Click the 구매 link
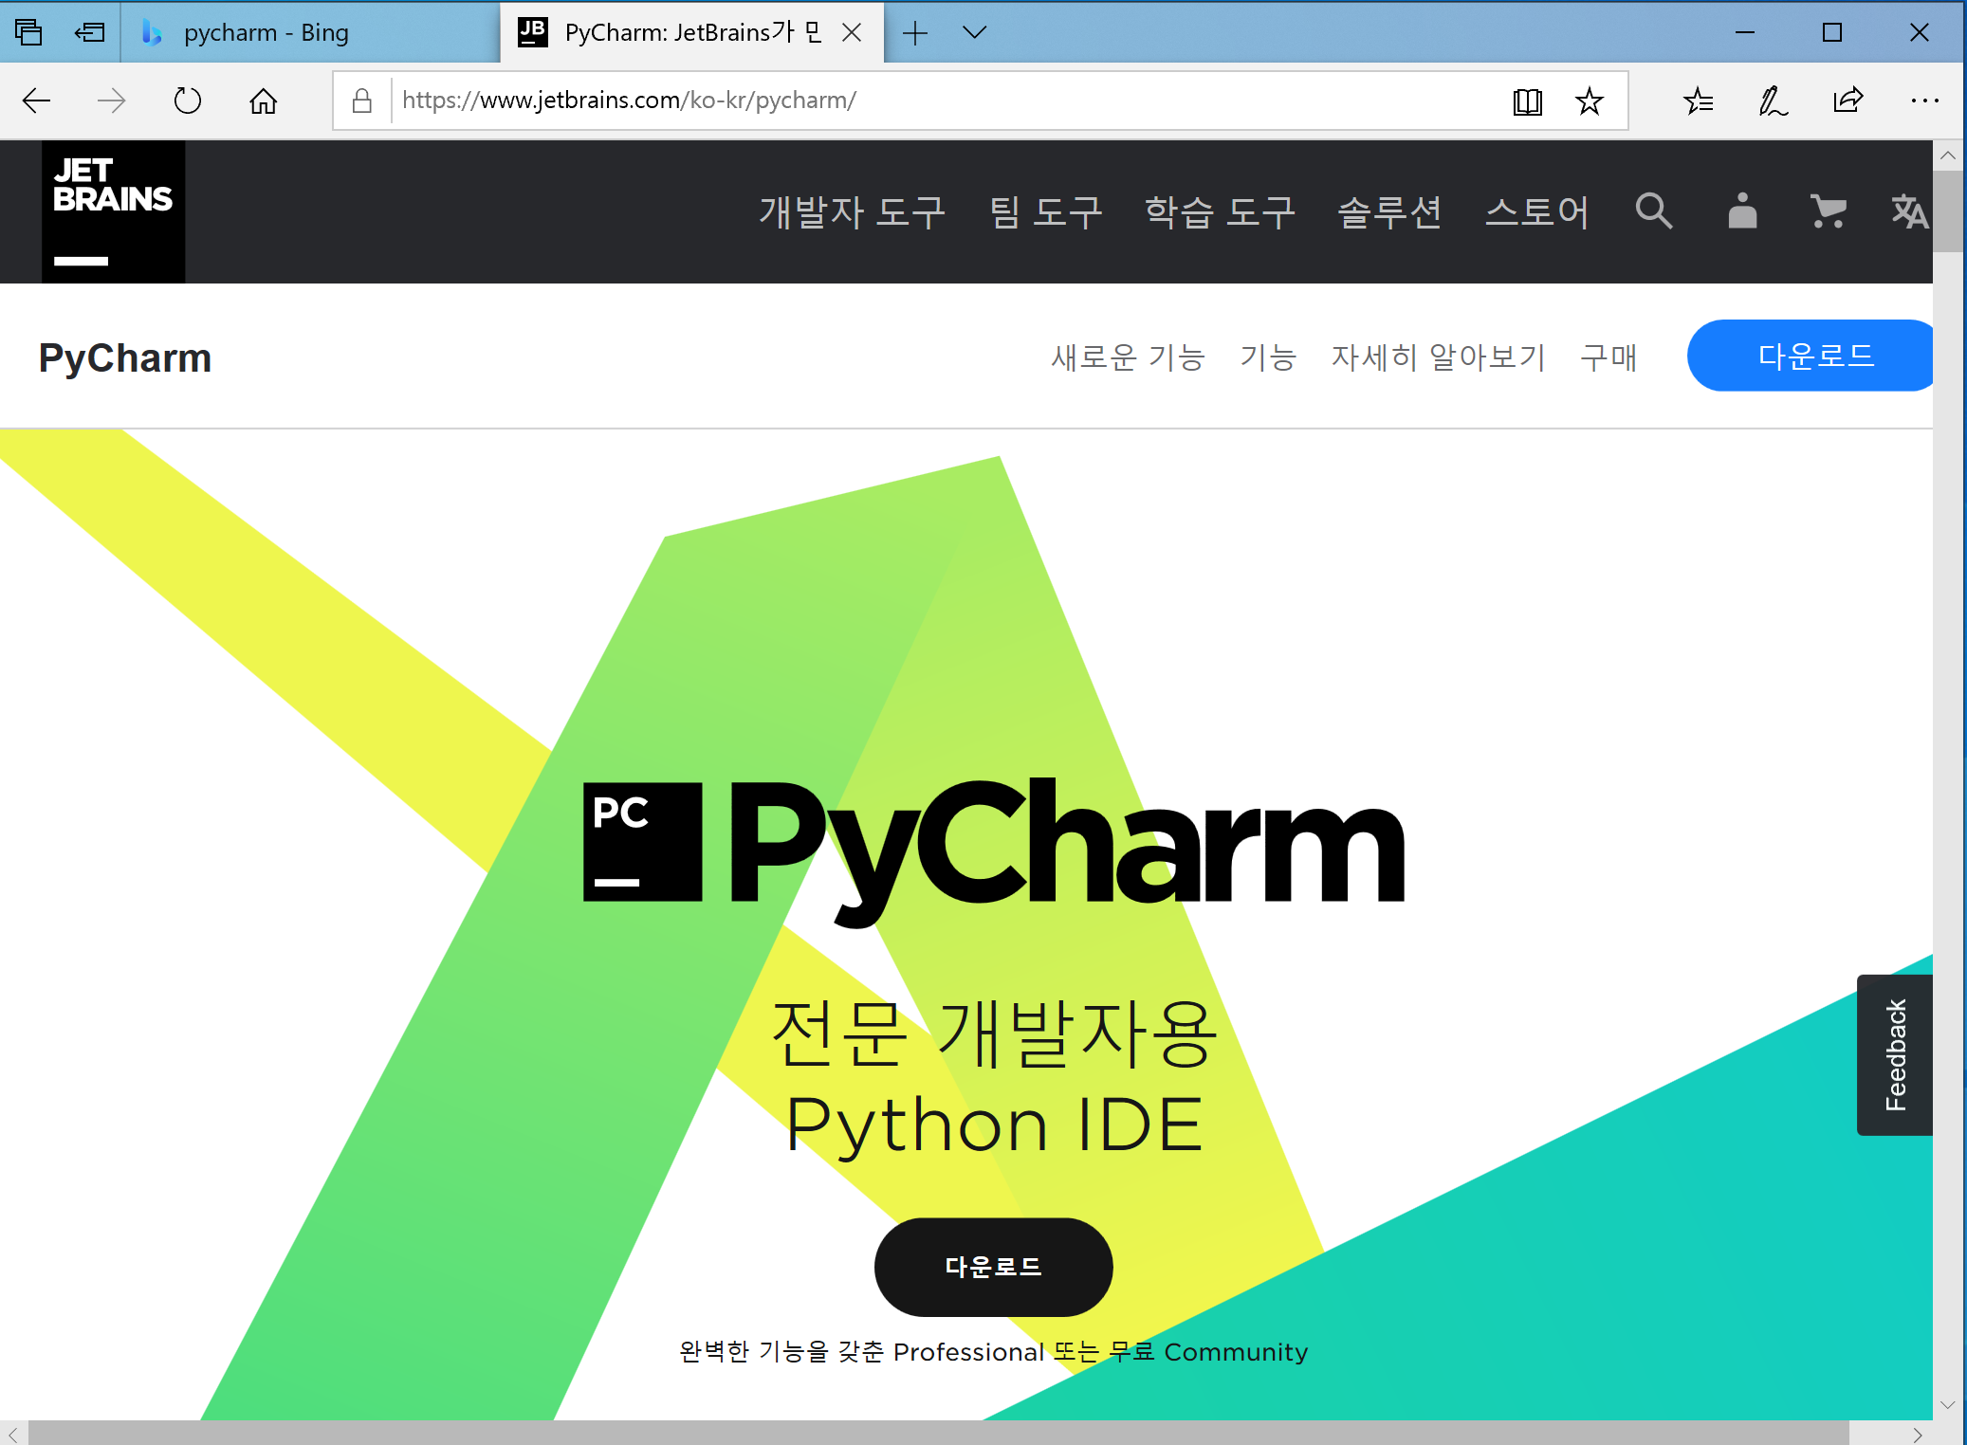1967x1445 pixels. [1609, 357]
